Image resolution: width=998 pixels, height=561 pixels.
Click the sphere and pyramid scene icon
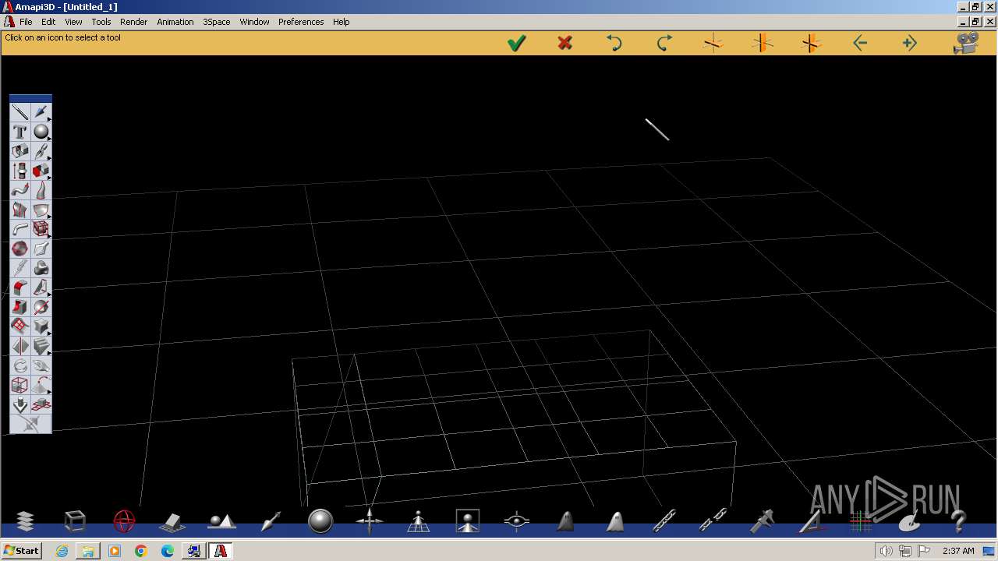coord(222,521)
